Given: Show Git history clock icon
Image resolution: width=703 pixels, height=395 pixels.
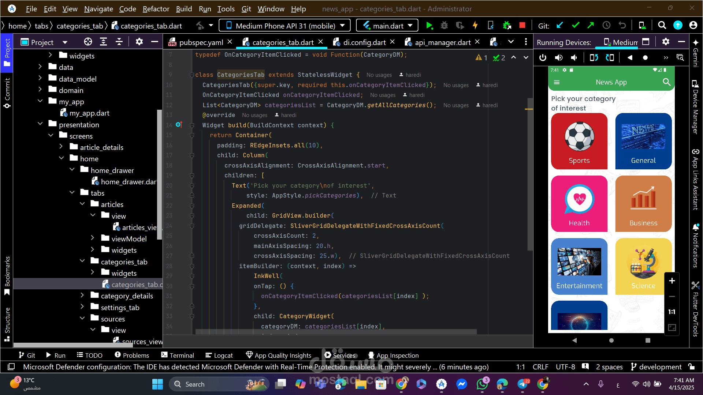Looking at the screenshot, I should 606,26.
